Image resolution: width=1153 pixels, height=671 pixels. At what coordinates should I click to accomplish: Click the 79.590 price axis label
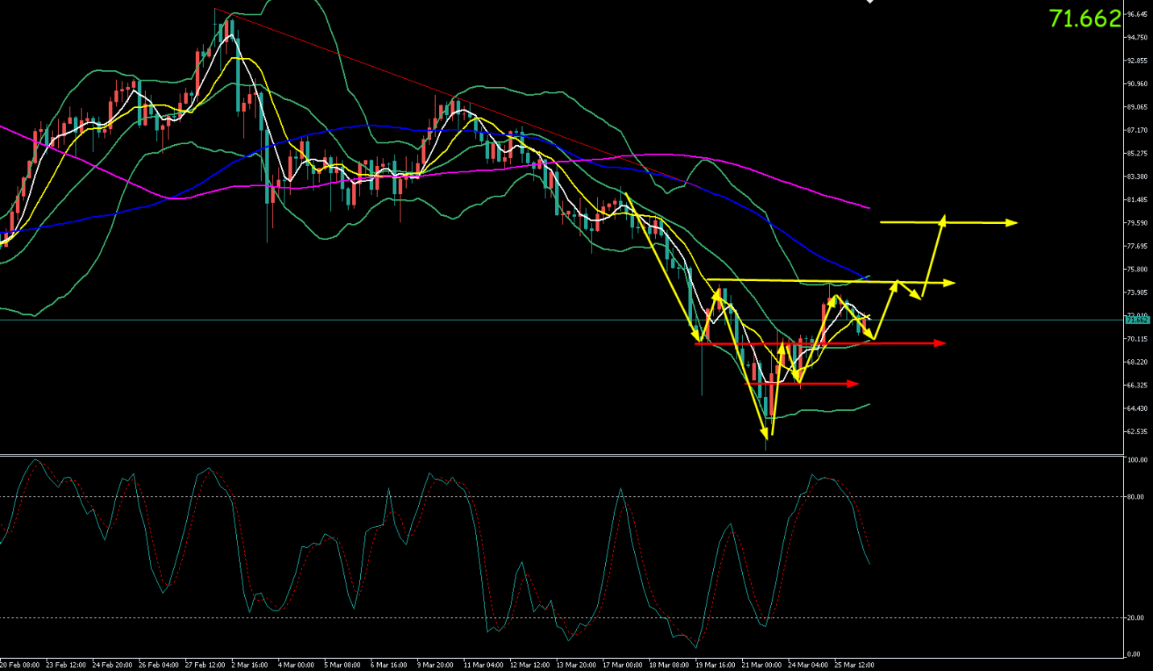pos(1137,223)
